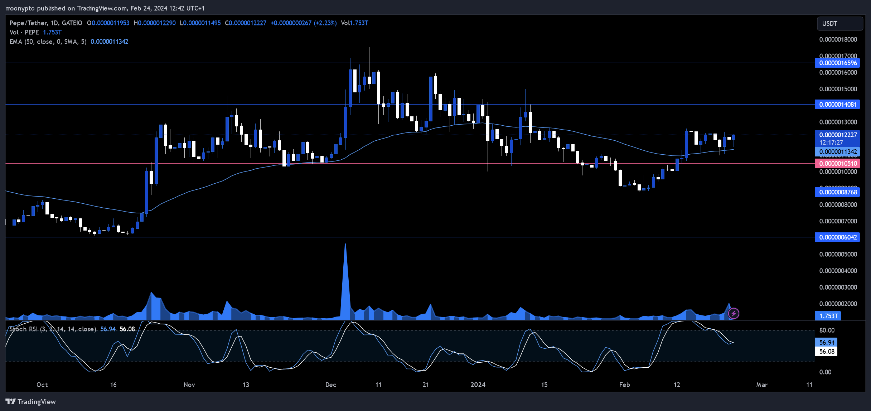Click the 0.0000003000 price scale label
Screen dimensions: 871x411
[838, 287]
